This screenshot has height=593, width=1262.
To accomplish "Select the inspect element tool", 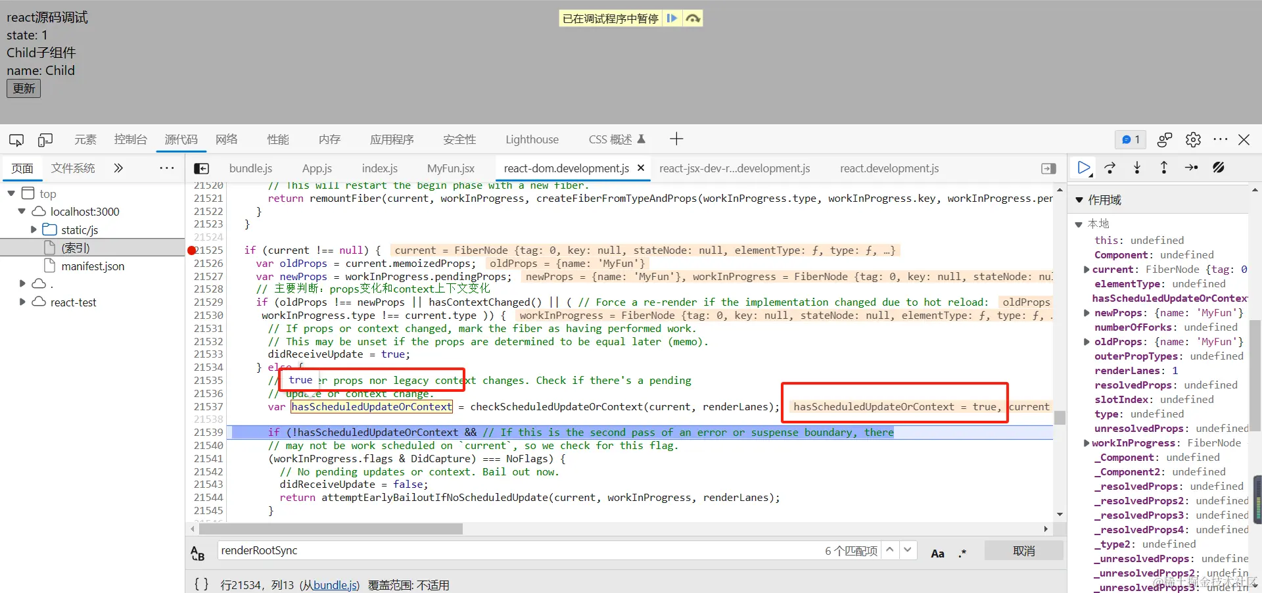I will [16, 139].
